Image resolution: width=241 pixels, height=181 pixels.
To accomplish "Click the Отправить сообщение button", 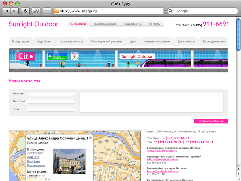I will point(211,121).
